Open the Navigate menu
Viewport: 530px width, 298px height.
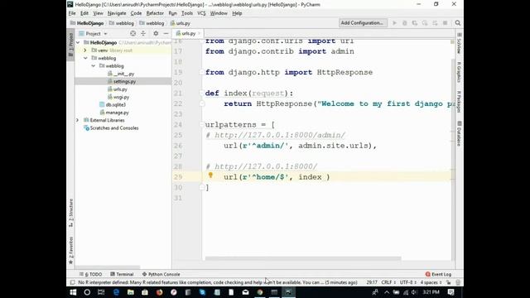tap(117, 13)
